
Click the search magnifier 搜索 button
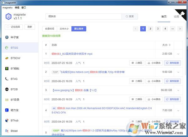[x=130, y=16]
